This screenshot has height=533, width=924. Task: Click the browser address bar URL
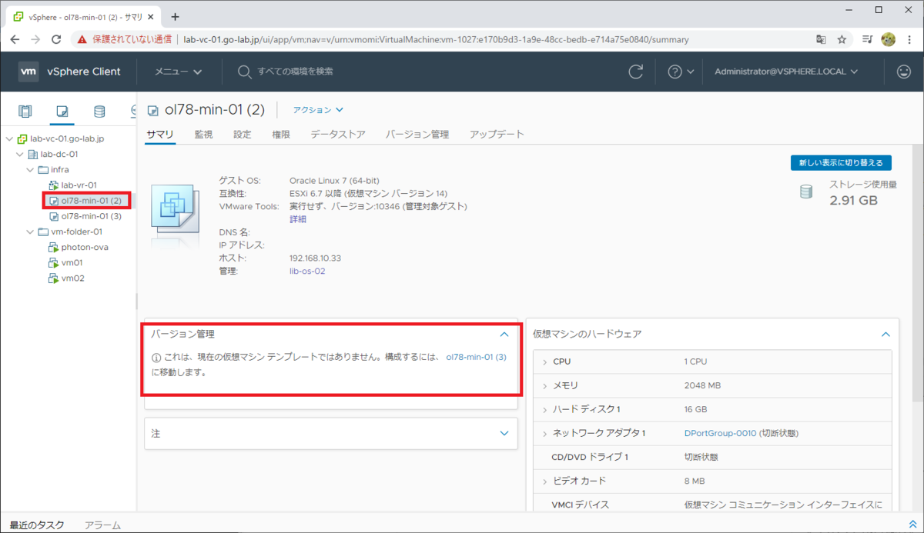tap(436, 39)
